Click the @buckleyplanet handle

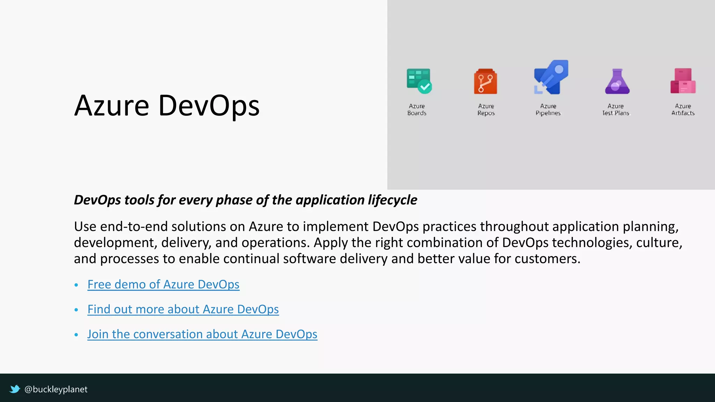pyautogui.click(x=56, y=389)
